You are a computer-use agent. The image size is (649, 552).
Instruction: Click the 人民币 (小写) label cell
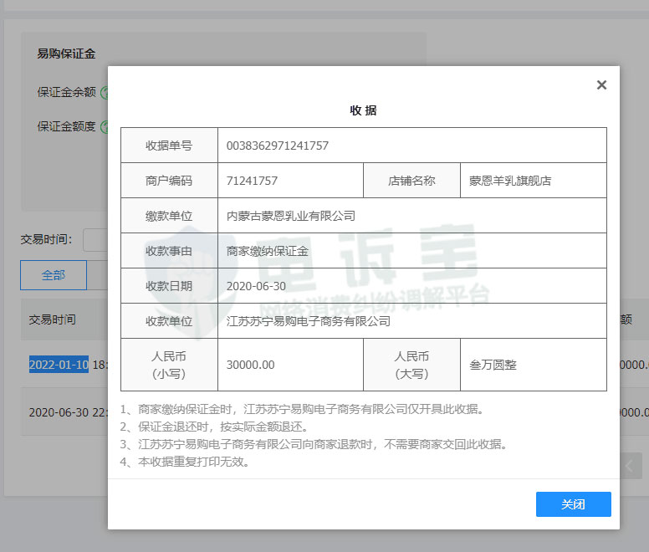169,365
